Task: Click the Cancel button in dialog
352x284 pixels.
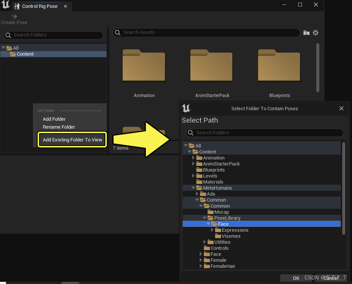Action: (331, 278)
